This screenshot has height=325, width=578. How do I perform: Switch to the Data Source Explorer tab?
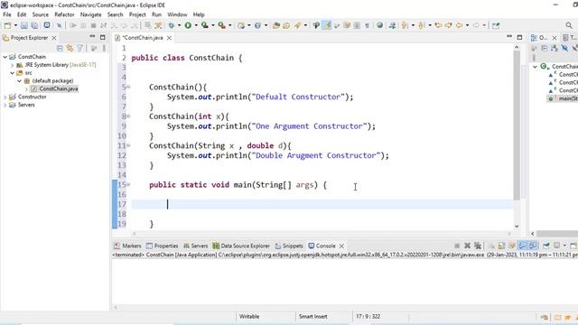241,246
